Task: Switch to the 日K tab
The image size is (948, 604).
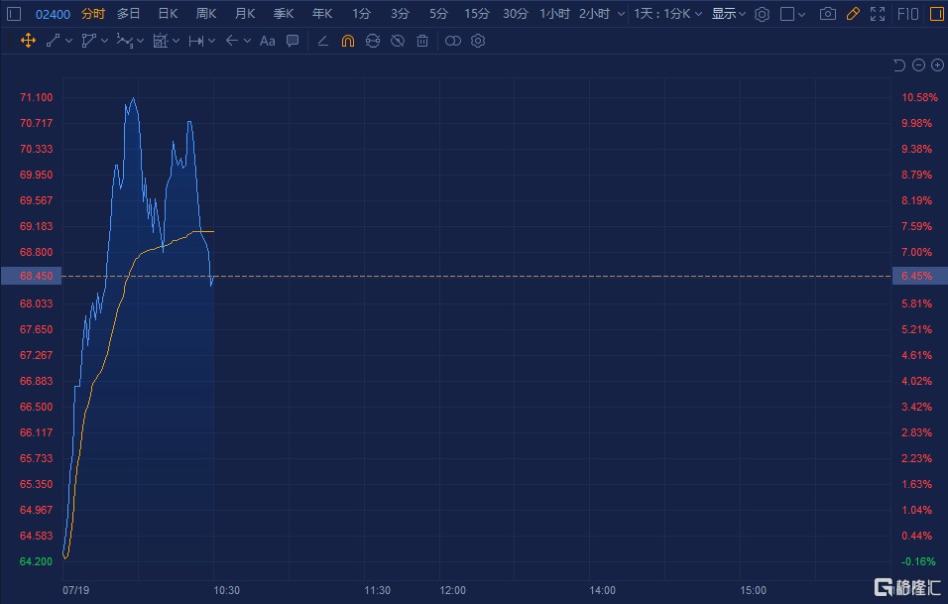Action: click(x=168, y=14)
